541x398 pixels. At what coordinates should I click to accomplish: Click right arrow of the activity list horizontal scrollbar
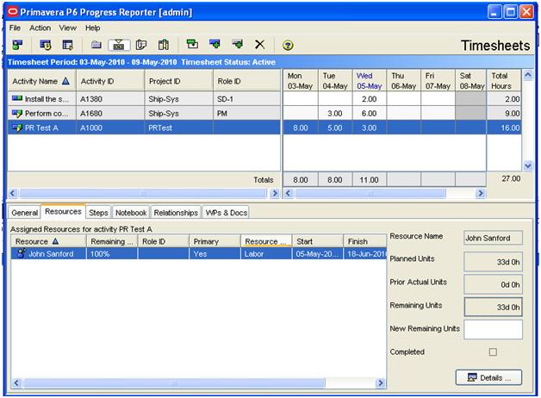tap(275, 193)
